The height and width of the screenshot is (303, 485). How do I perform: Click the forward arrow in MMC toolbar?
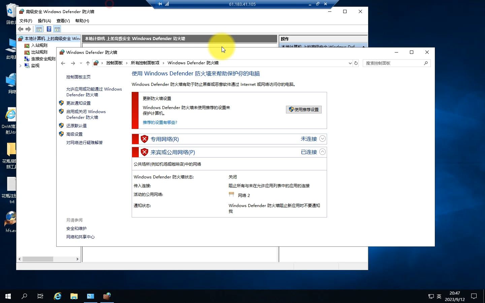pyautogui.click(x=28, y=29)
